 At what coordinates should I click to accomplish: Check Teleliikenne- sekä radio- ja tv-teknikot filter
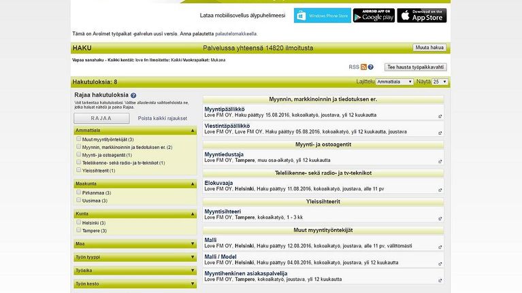click(78, 162)
